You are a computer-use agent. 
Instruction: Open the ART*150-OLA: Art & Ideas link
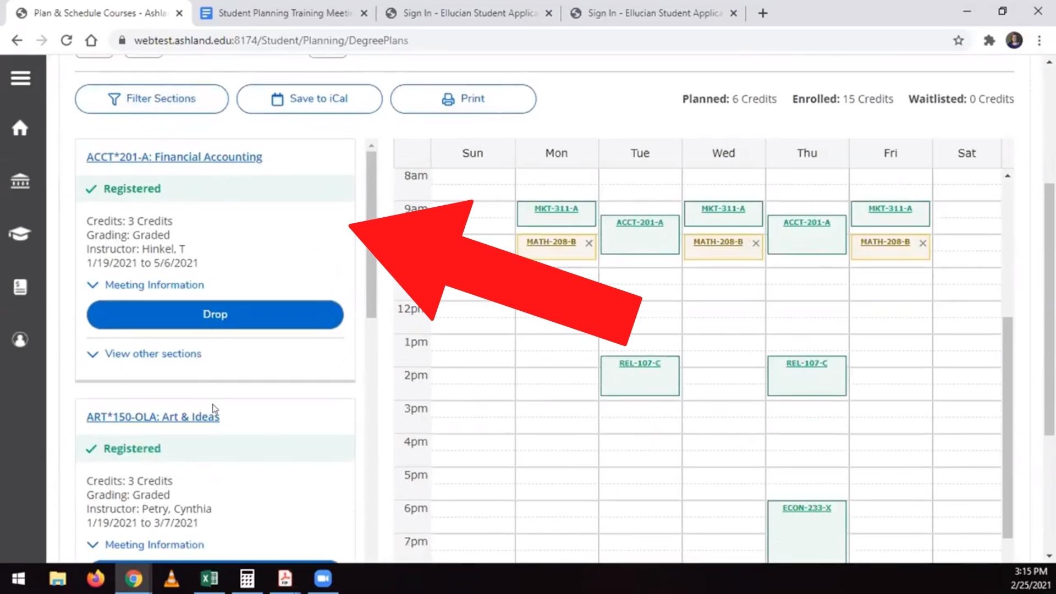coord(152,417)
